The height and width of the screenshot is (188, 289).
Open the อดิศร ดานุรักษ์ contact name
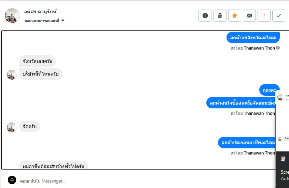[40, 12]
